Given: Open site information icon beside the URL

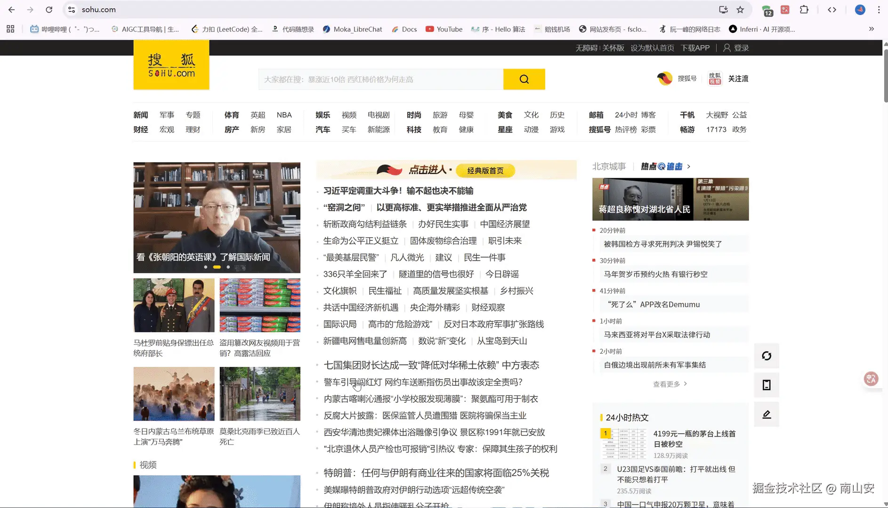Looking at the screenshot, I should coord(72,9).
